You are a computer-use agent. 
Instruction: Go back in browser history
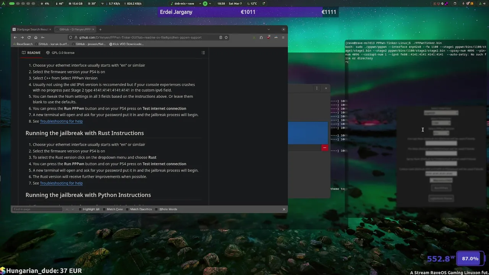15,37
